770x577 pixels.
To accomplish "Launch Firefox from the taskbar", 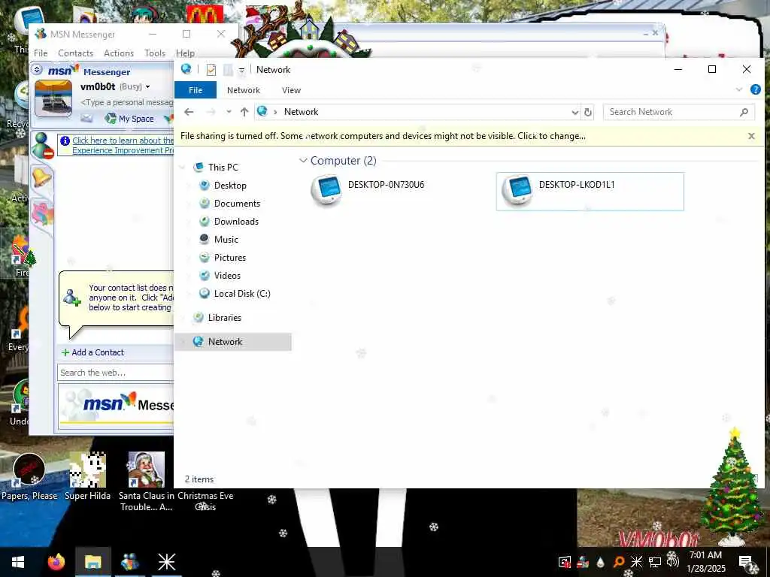I will point(56,562).
